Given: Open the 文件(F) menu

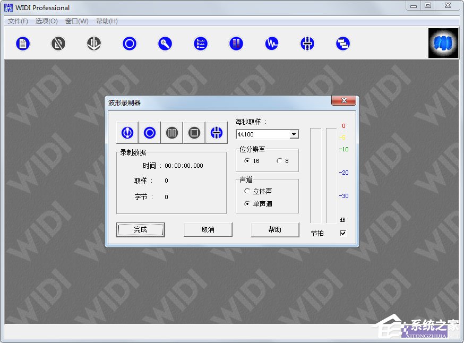Looking at the screenshot, I should 18,21.
